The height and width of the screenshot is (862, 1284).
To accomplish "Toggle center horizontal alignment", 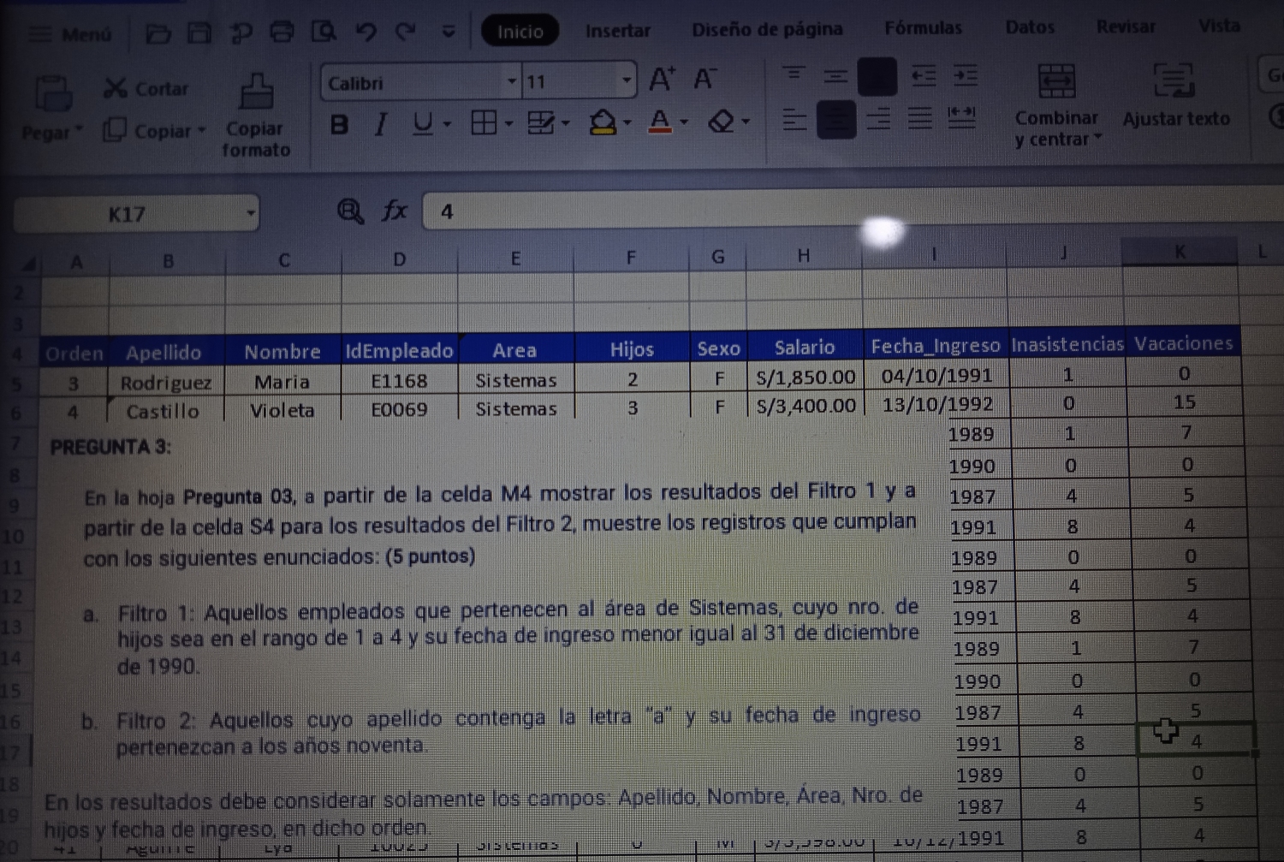I will click(x=836, y=119).
